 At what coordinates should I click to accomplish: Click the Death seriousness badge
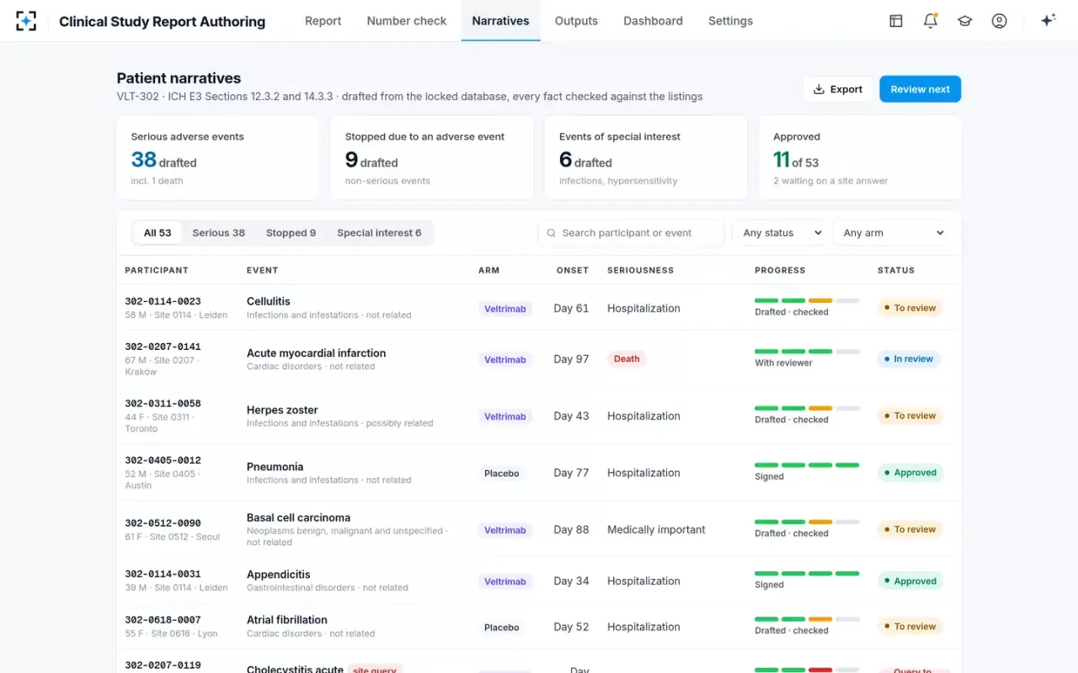pyautogui.click(x=627, y=359)
